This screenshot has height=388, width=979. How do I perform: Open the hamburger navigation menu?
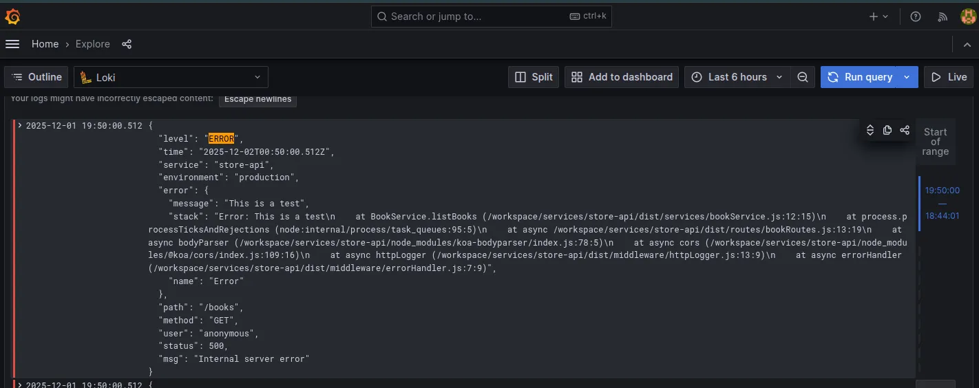click(x=12, y=44)
